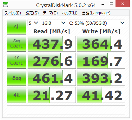Start the Seq benchmark
The image size is (132, 120).
pos(16,78)
